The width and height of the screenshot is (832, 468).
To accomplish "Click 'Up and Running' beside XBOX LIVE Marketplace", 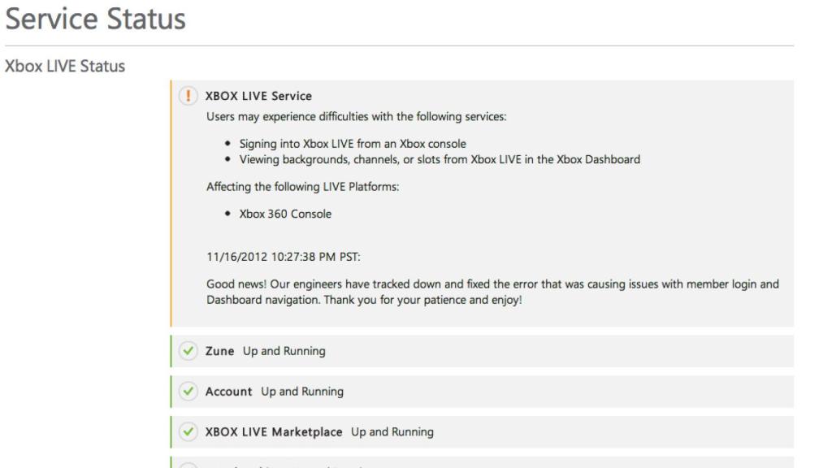I will click(x=392, y=432).
